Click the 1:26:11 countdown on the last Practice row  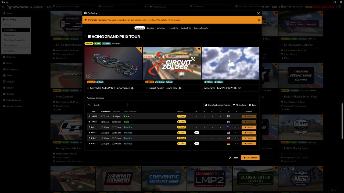pos(93,143)
